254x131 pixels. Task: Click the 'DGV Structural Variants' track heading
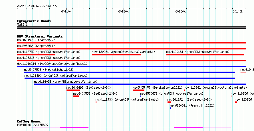pyautogui.click(x=40, y=36)
